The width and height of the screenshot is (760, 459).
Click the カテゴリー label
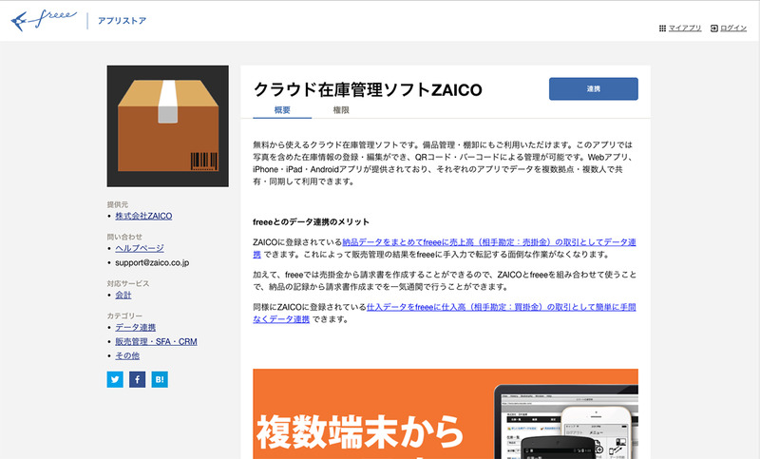tap(124, 316)
